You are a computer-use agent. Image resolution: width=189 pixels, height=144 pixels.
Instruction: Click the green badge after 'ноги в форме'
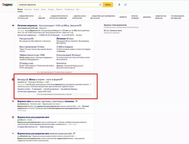pos(62,79)
